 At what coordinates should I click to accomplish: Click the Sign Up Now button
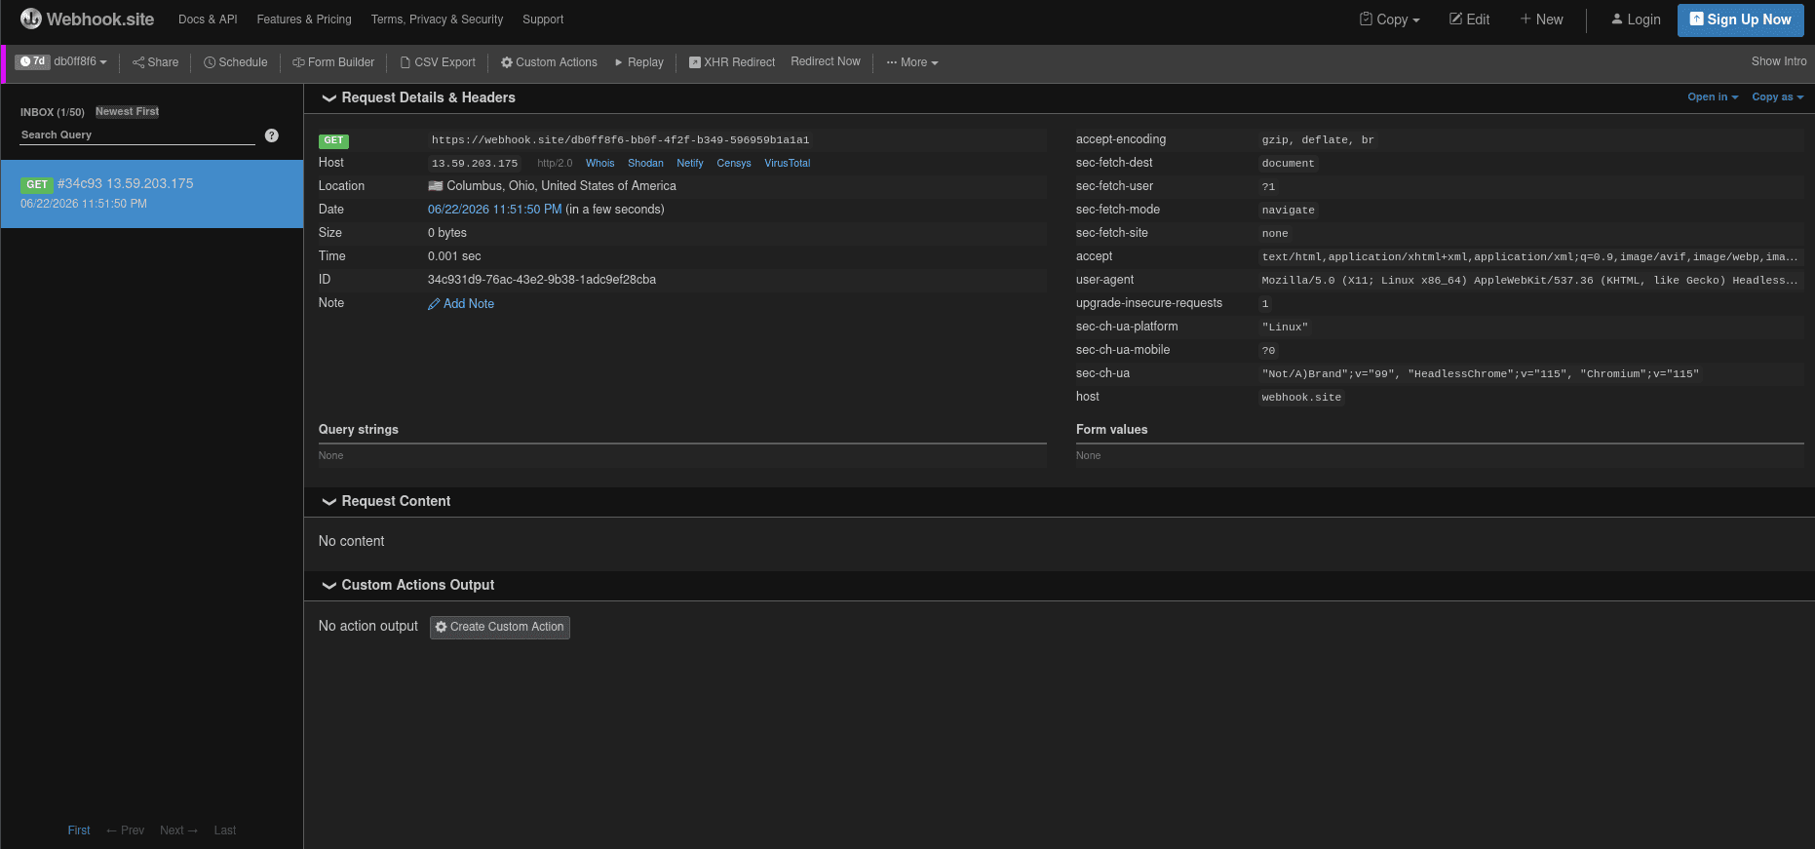[1740, 19]
